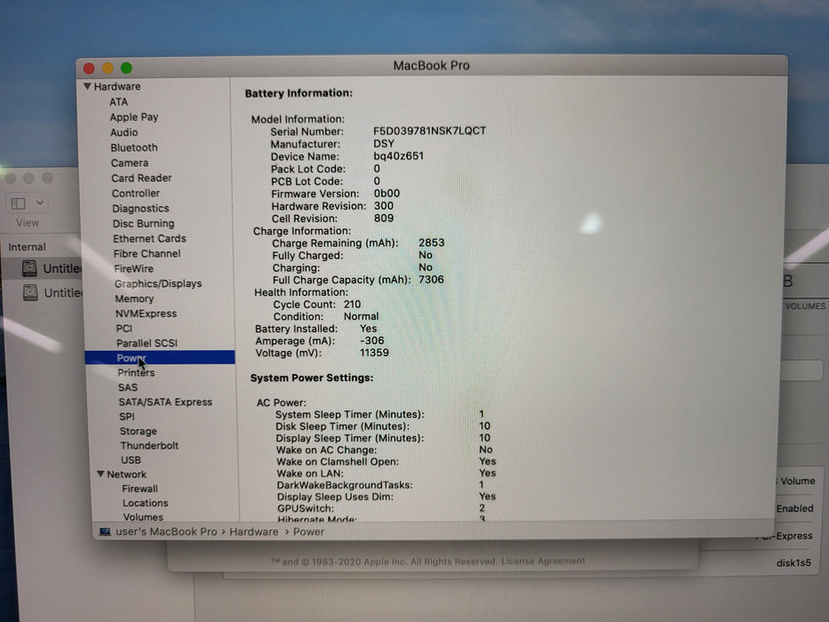Open the NVMExpress entry
829x622 pixels.
[x=146, y=314]
